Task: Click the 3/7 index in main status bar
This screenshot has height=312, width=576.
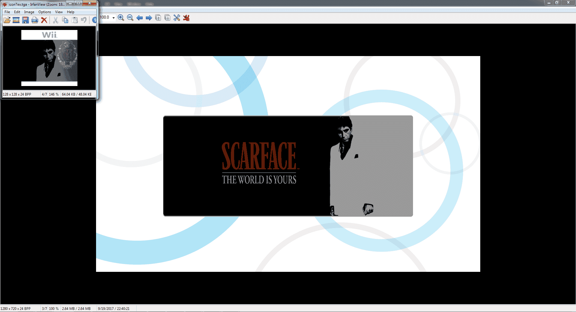Action: 44,309
